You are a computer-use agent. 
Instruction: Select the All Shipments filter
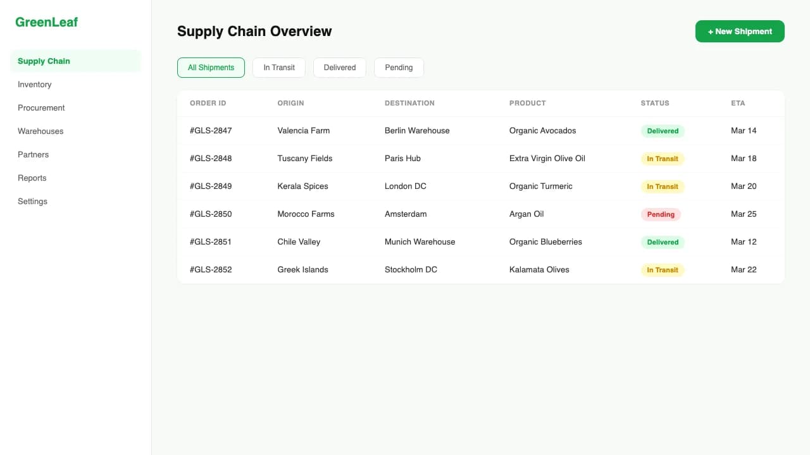(x=211, y=67)
